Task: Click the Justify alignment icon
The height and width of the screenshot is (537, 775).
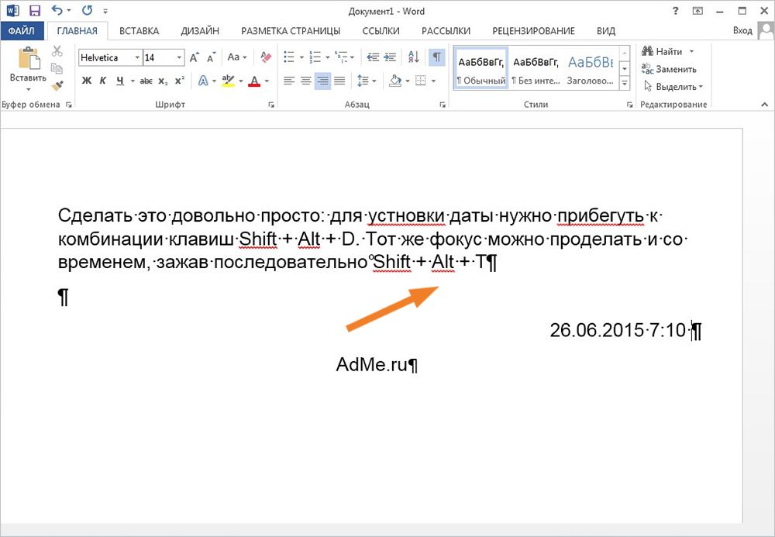Action: [x=339, y=81]
